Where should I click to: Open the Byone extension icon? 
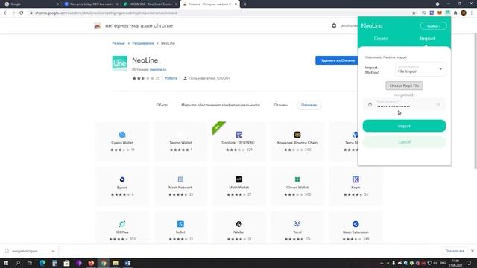(x=122, y=179)
